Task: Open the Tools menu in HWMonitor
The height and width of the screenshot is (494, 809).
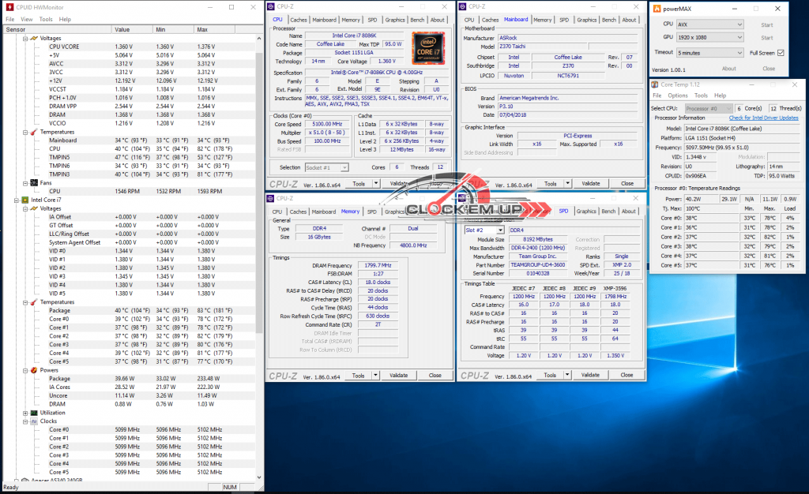Action: point(46,19)
